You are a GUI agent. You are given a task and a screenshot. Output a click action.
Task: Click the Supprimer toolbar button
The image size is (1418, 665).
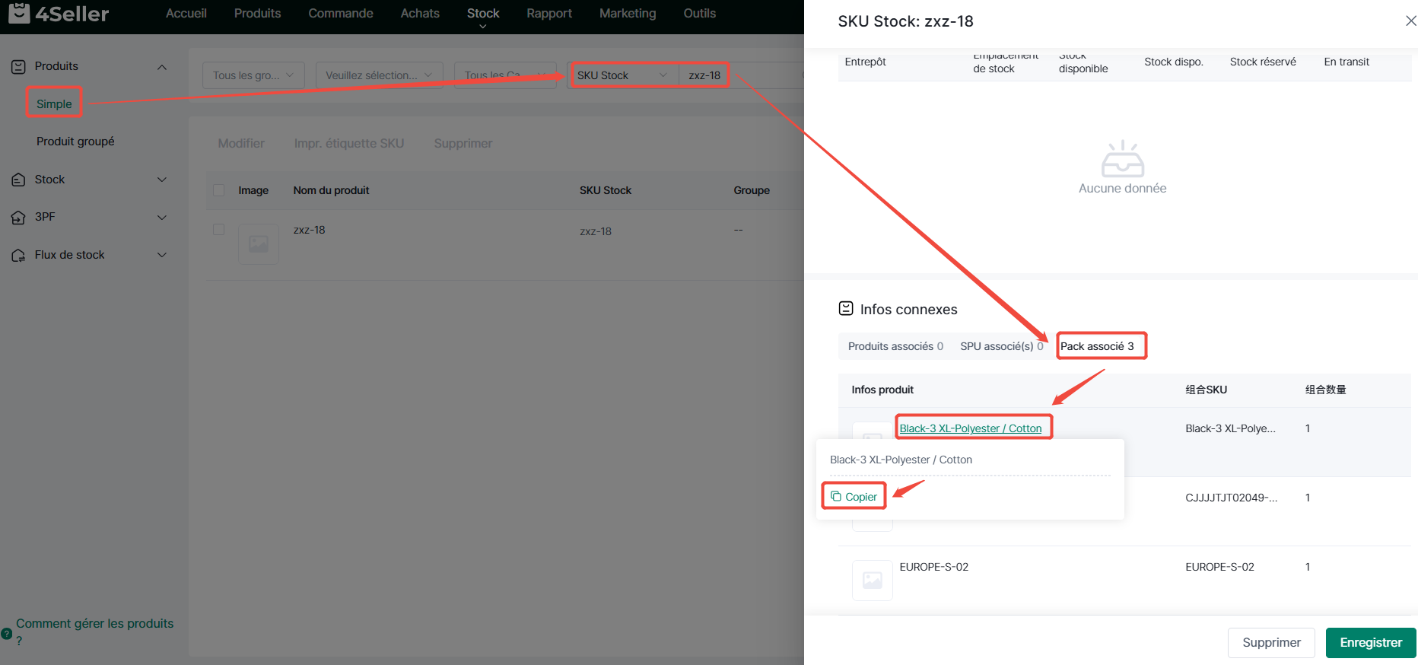point(463,144)
